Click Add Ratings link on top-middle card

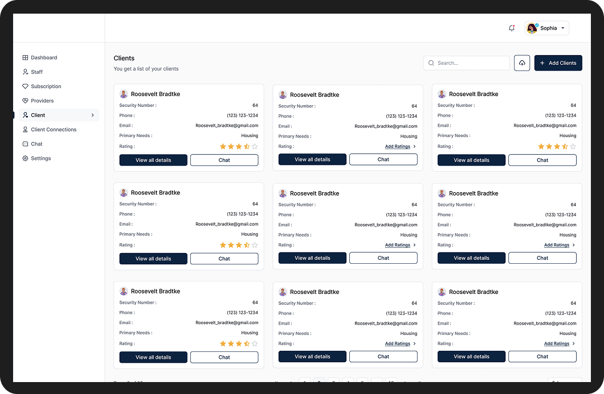pyautogui.click(x=398, y=147)
